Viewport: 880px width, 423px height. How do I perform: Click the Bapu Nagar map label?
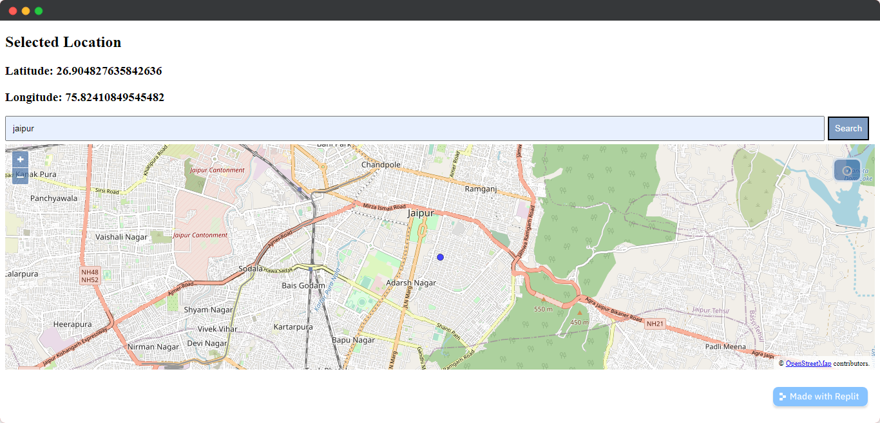353,340
